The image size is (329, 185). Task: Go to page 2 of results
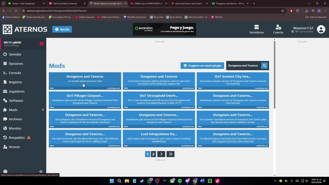tap(153, 154)
